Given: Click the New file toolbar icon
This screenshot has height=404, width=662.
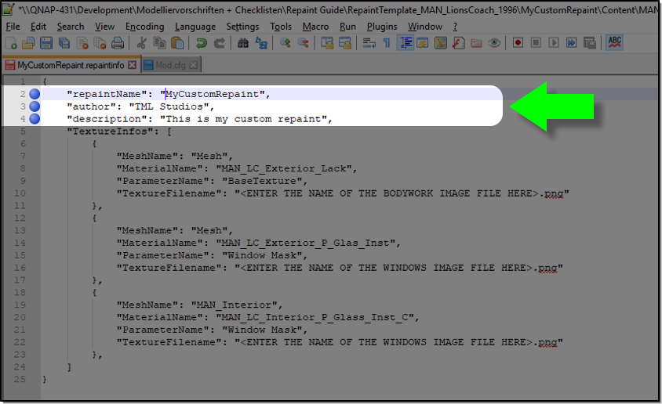Looking at the screenshot, I should pyautogui.click(x=13, y=43).
